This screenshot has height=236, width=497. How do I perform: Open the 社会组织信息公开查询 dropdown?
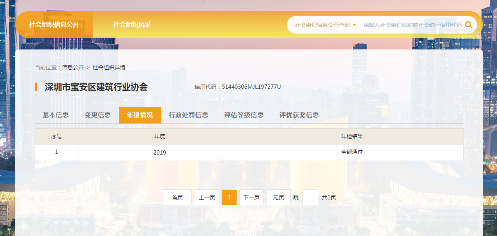pos(325,25)
